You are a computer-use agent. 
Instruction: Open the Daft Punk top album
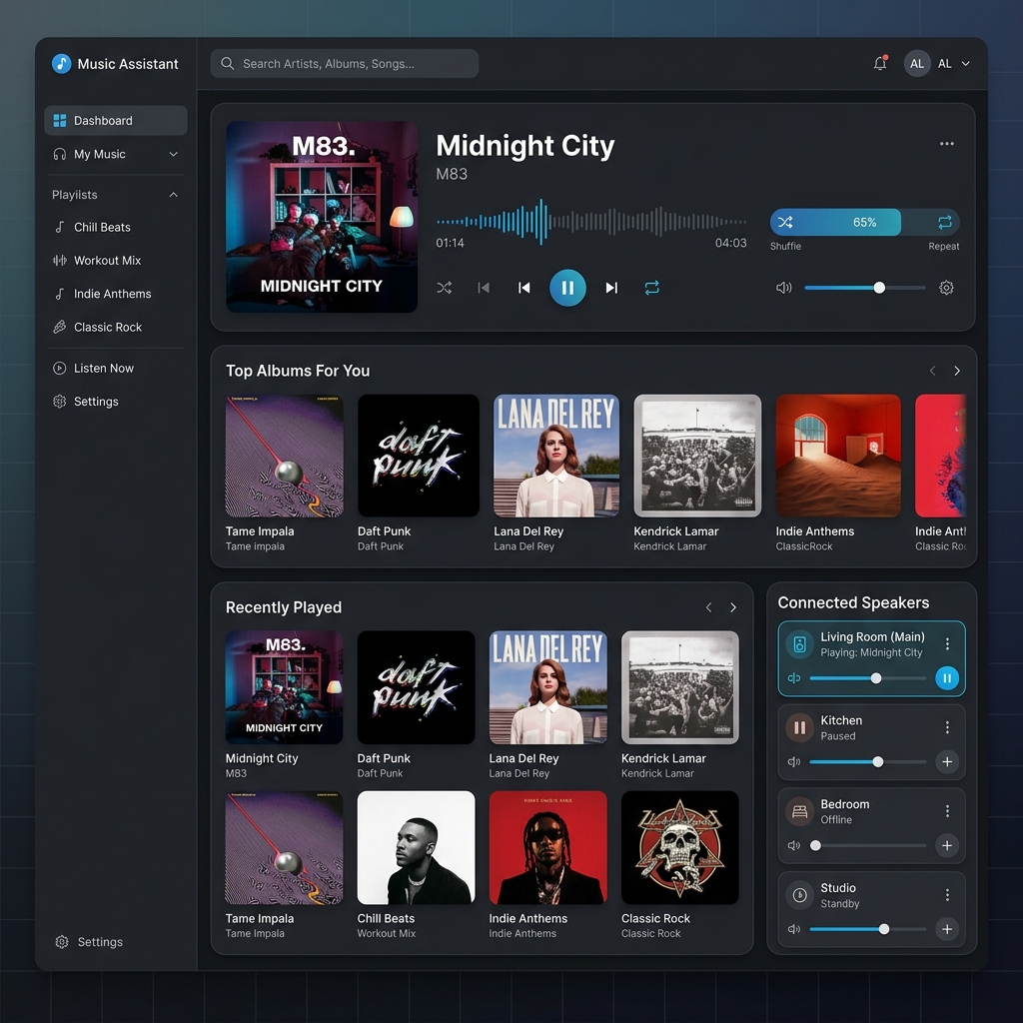[419, 456]
